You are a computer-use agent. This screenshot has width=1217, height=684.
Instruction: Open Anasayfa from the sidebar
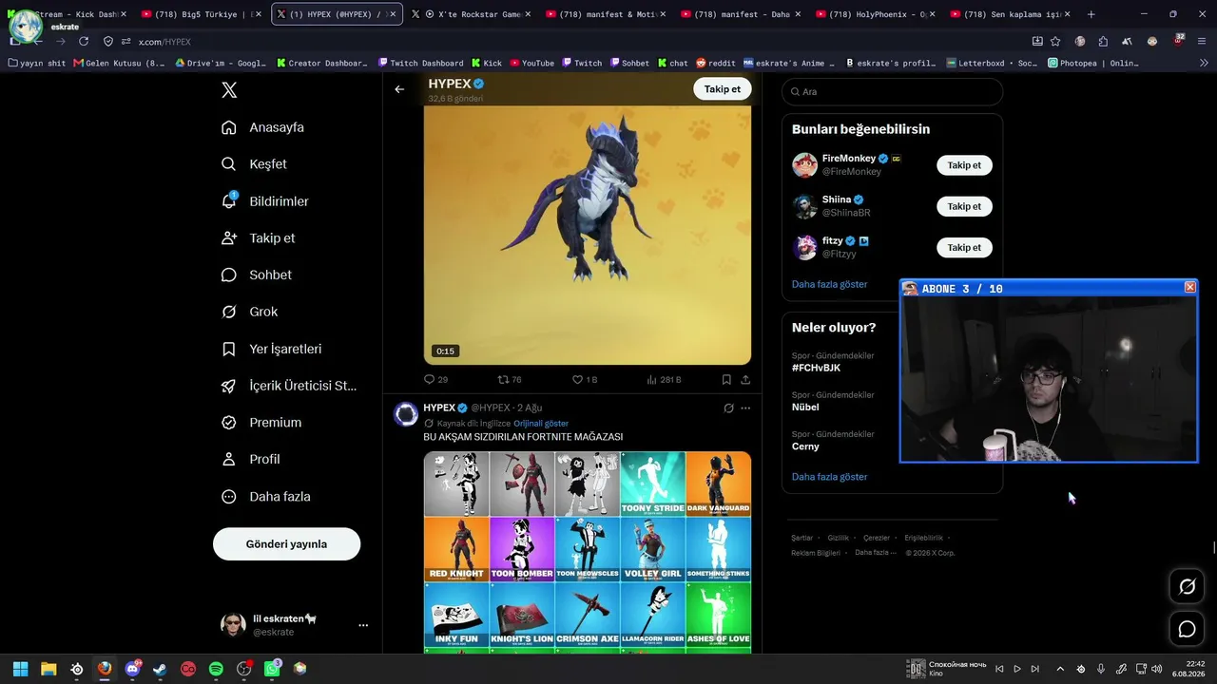262,127
